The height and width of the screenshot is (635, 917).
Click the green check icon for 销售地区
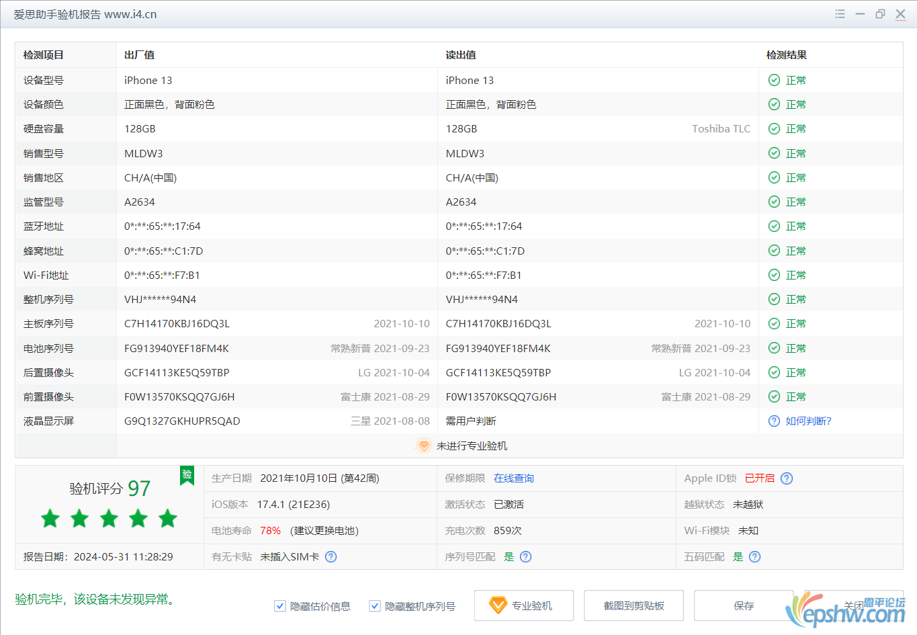(774, 177)
